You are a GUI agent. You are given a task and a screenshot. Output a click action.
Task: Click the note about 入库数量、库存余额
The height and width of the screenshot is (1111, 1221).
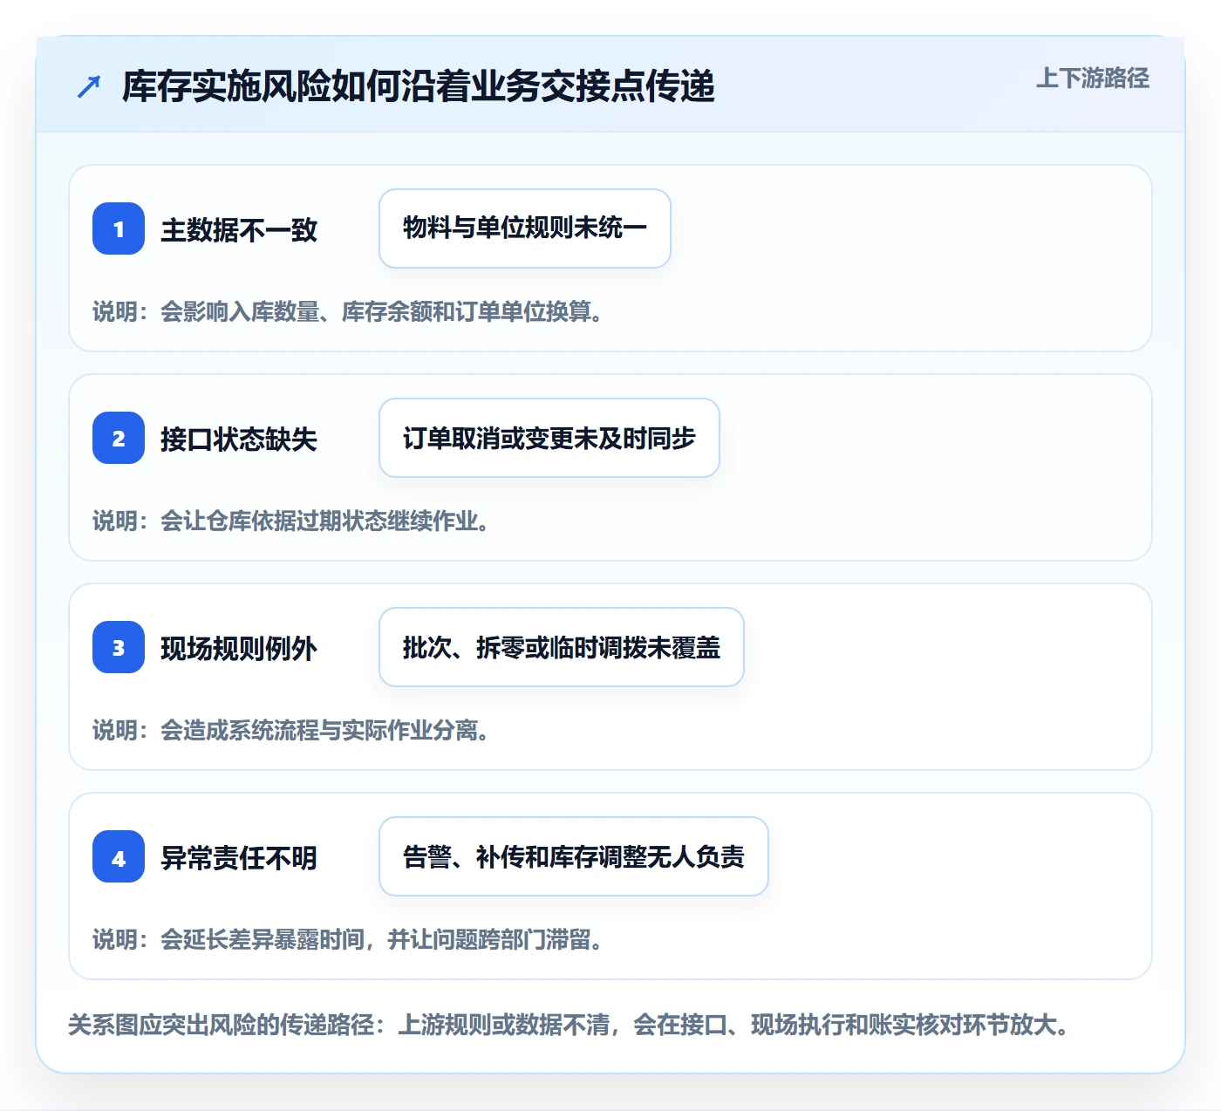349,311
